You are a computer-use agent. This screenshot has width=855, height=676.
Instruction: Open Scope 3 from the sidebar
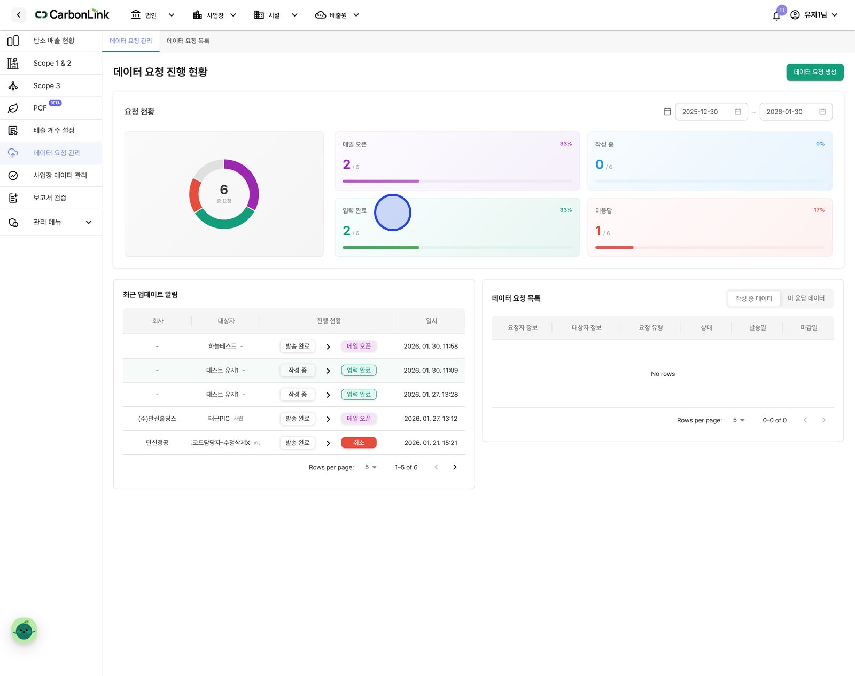[51, 85]
